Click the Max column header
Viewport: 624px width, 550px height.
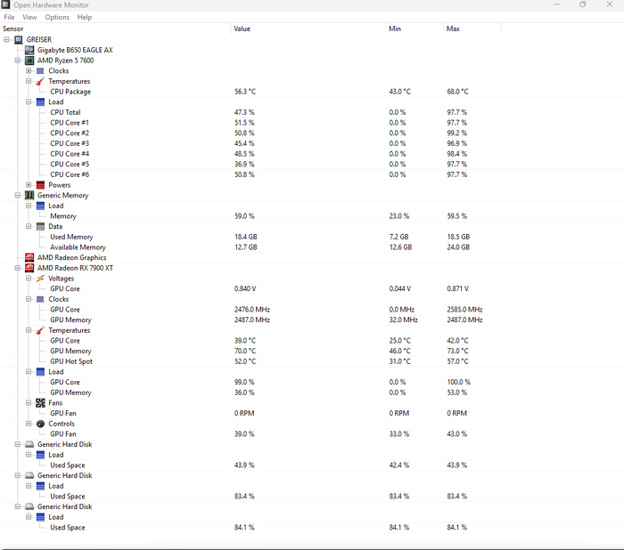click(472, 28)
